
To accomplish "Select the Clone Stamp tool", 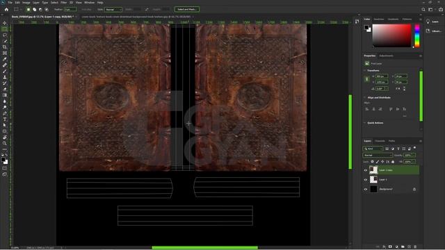I will (5, 77).
